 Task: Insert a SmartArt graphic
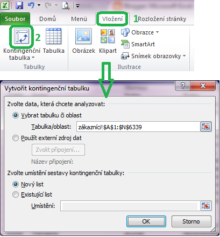coord(138,44)
